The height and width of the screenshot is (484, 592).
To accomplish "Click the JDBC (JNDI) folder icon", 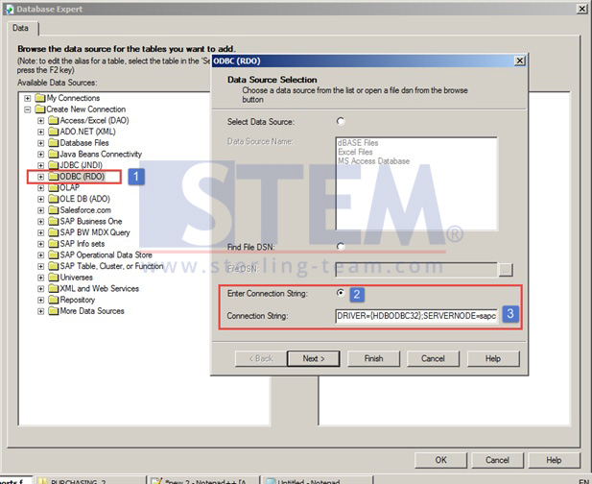I will coord(54,165).
